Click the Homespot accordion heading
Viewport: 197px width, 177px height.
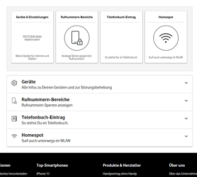33,135
